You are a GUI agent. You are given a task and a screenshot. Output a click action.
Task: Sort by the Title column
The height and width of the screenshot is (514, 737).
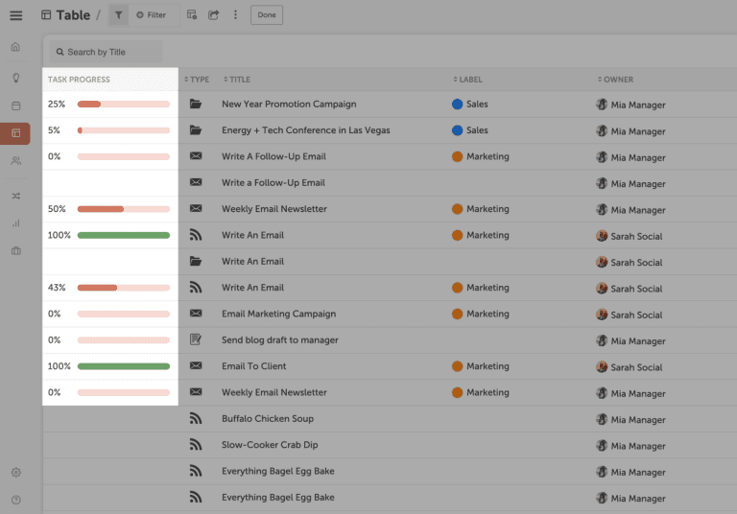point(236,80)
